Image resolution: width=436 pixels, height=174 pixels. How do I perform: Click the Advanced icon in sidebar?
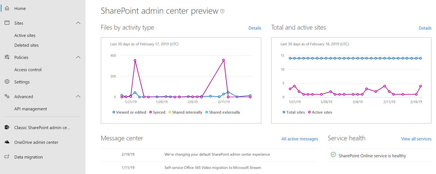pos(7,96)
